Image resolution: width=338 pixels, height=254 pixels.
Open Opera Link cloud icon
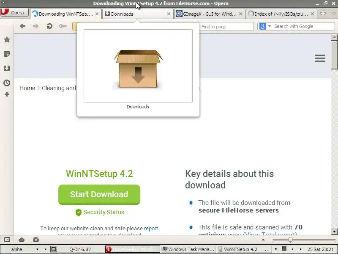pos(22,240)
